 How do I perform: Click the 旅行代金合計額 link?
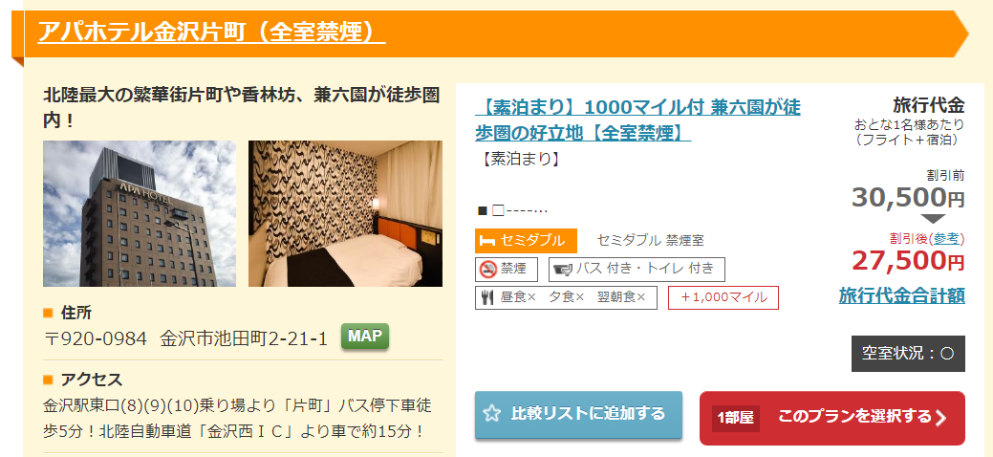pyautogui.click(x=902, y=295)
